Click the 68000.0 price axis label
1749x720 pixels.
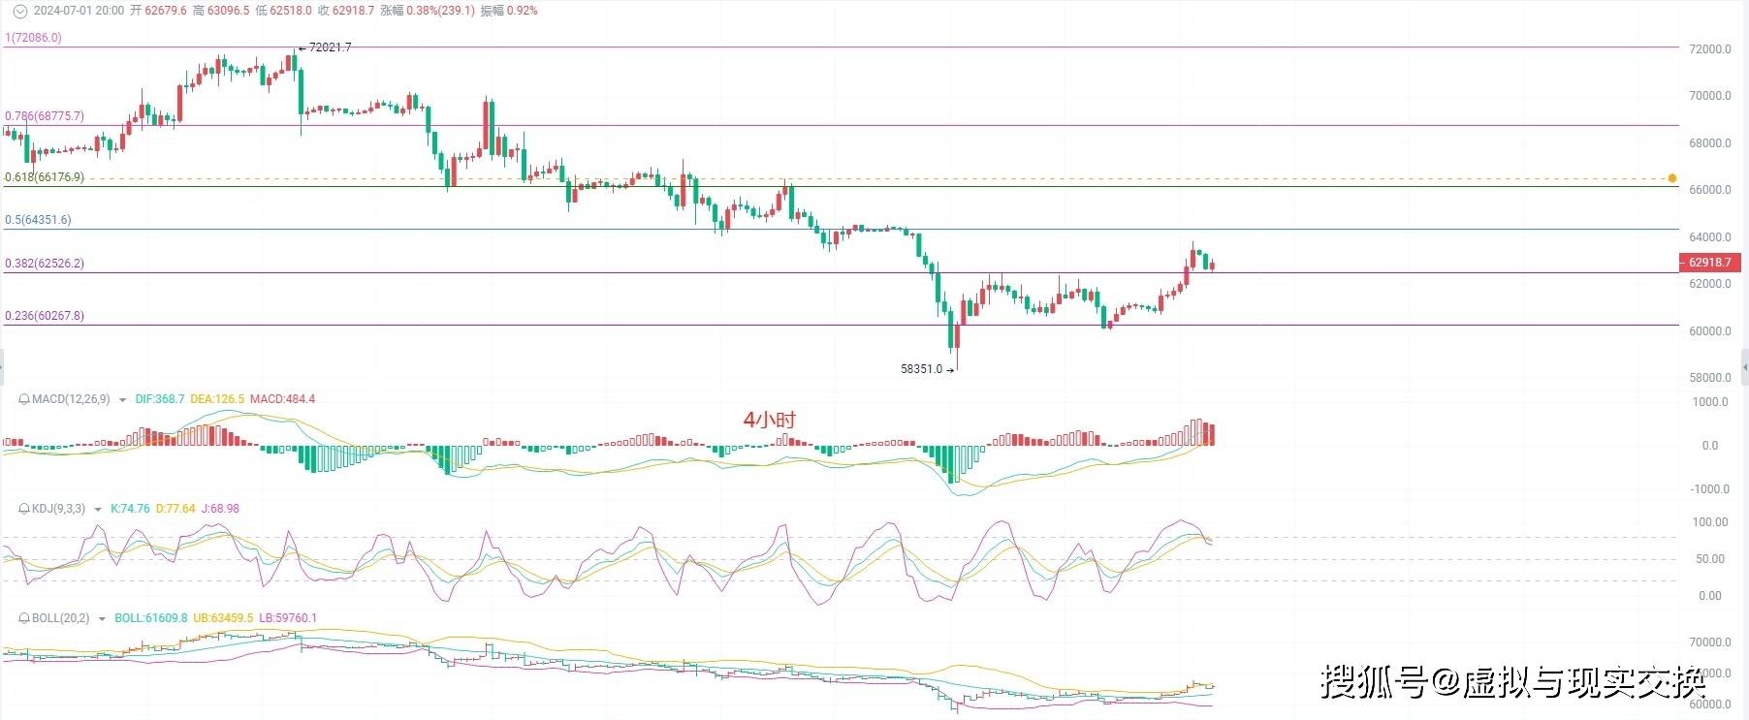(1710, 143)
